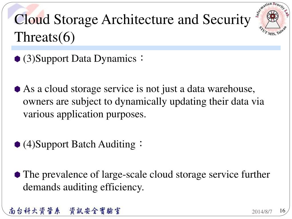Select the slide title 'Cloud Storage Architecture and Security'

pyautogui.click(x=132, y=19)
